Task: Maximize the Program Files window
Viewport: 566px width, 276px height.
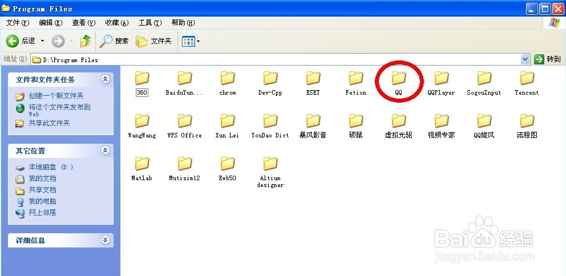Action: point(545,9)
